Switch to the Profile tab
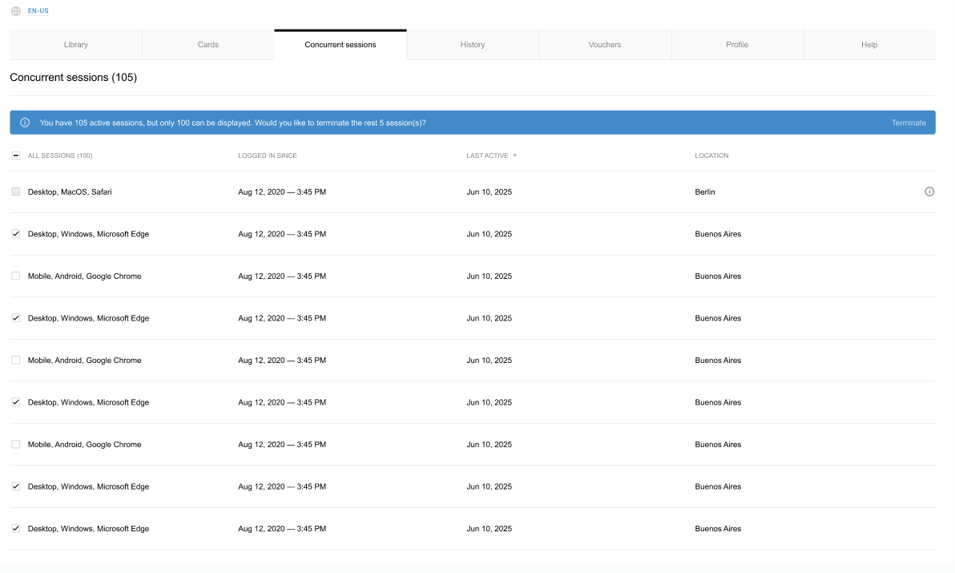The image size is (955, 573). point(737,44)
